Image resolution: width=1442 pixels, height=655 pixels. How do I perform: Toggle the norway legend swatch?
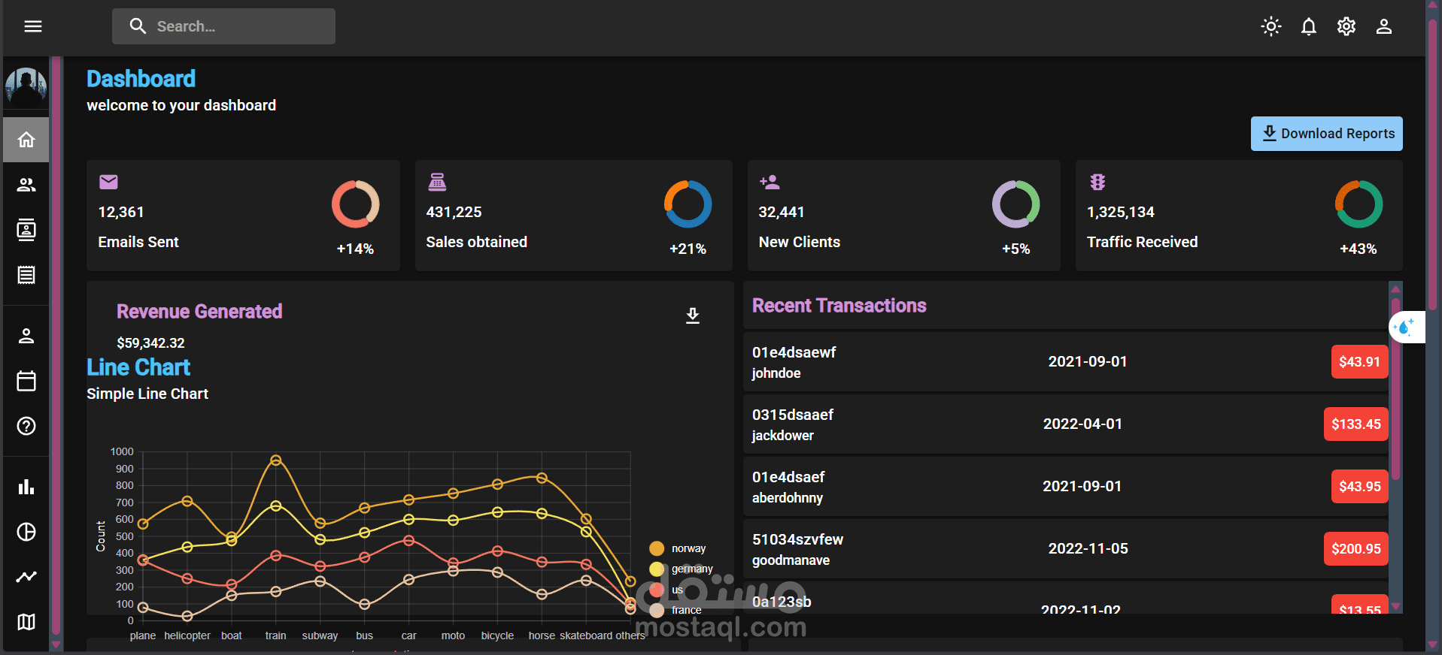pos(657,548)
